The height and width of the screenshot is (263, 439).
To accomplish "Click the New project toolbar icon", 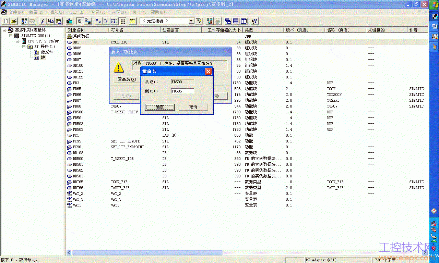I will coord(6,21).
